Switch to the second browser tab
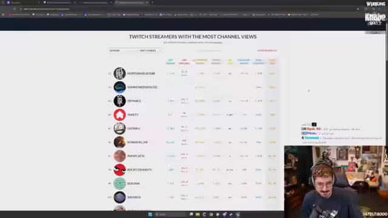This screenshot has width=388, height=218. [x=59, y=2]
